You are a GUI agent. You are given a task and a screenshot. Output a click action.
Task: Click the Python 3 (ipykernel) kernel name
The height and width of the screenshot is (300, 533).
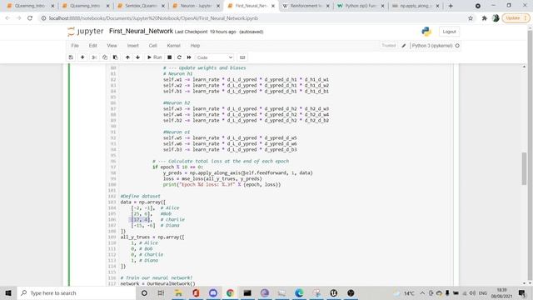[432, 46]
